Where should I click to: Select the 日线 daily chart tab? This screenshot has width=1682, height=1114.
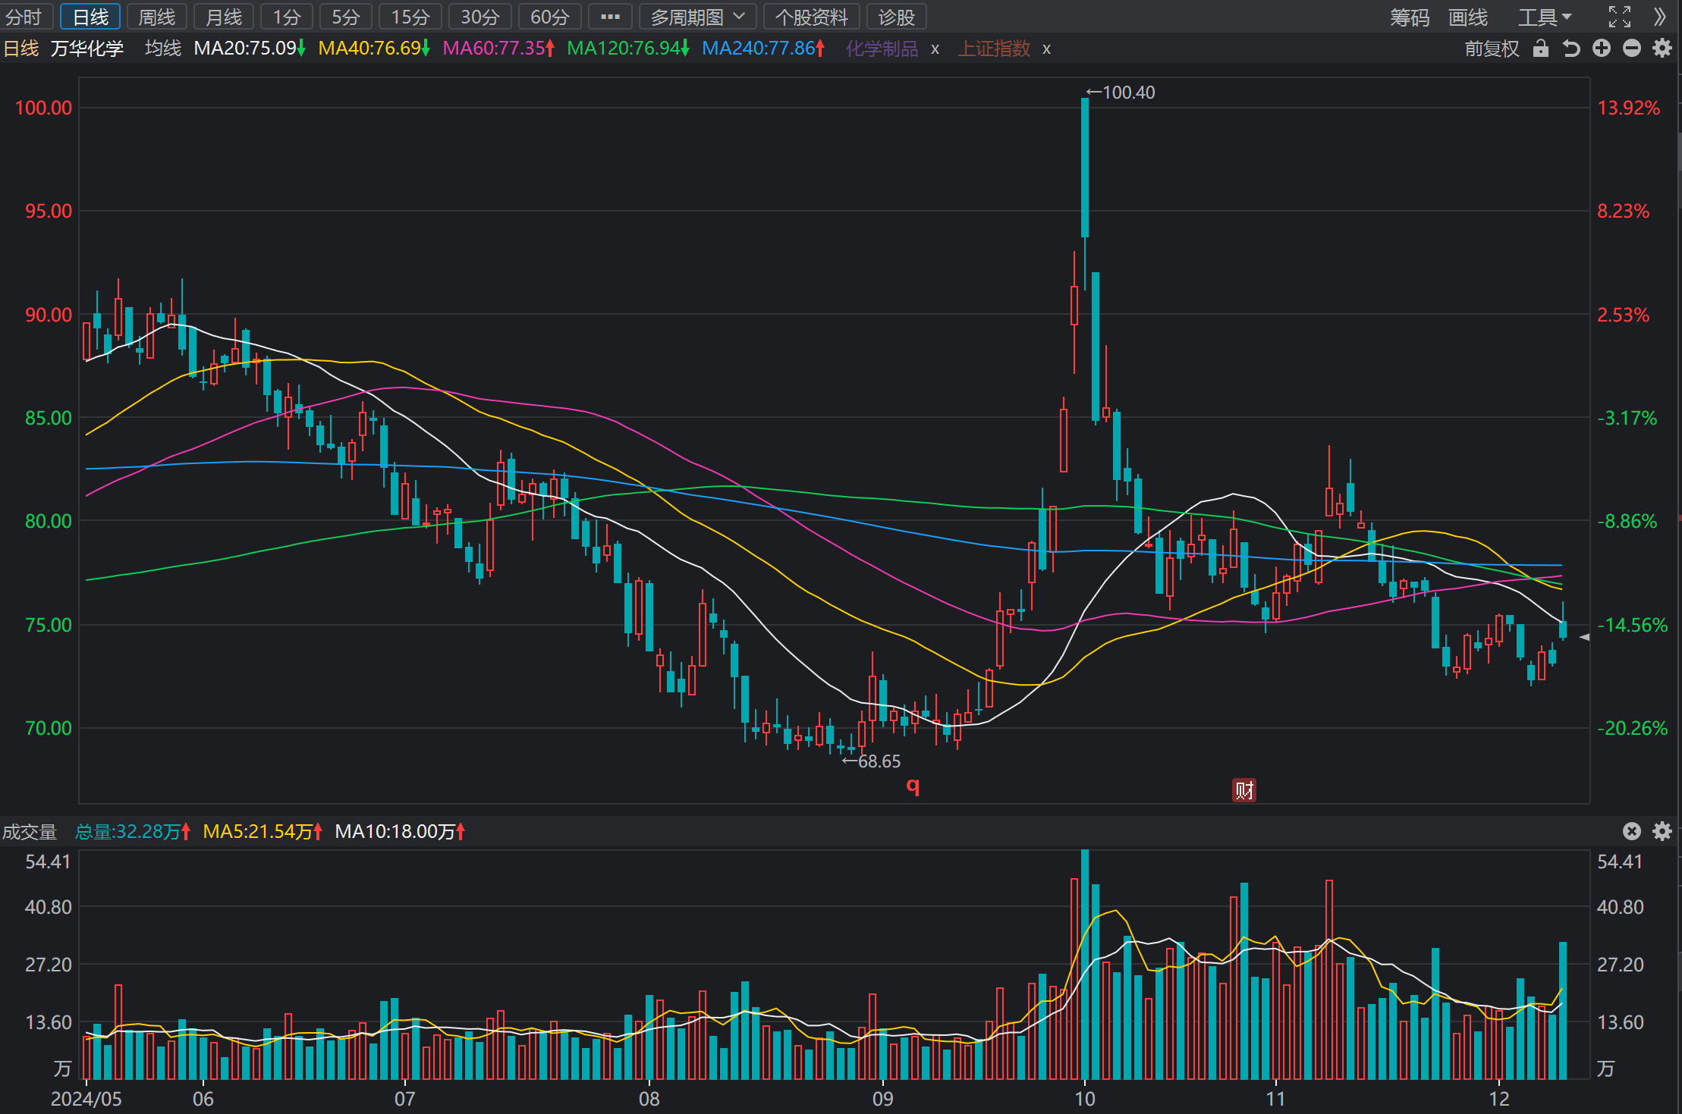tap(90, 17)
